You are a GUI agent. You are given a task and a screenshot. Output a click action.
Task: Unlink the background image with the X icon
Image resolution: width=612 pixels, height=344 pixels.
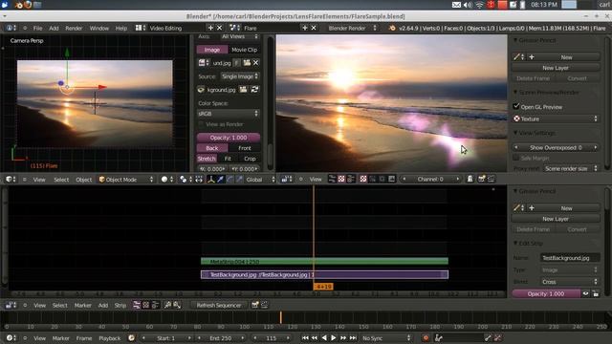255,62
